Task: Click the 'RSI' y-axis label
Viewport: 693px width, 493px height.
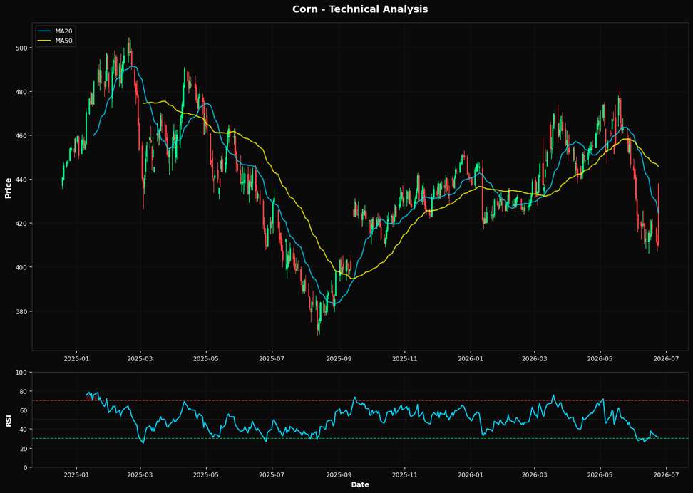Action: (8, 421)
